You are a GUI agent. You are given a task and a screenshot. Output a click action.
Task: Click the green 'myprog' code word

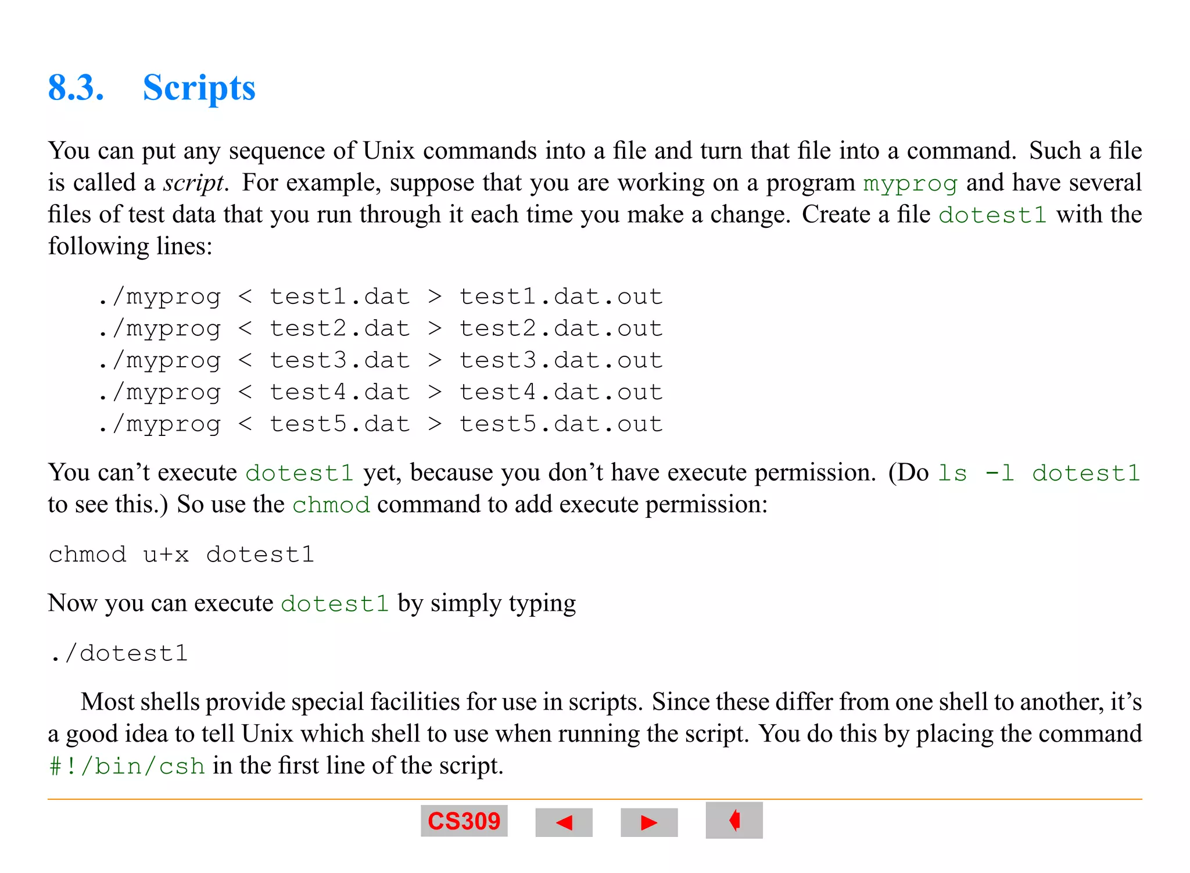click(910, 184)
